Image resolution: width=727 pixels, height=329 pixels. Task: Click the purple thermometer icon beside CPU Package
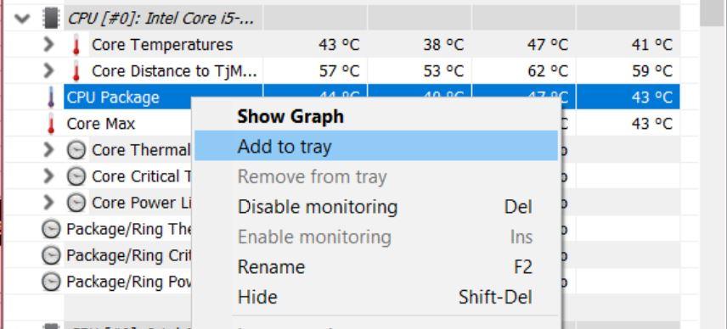point(51,98)
